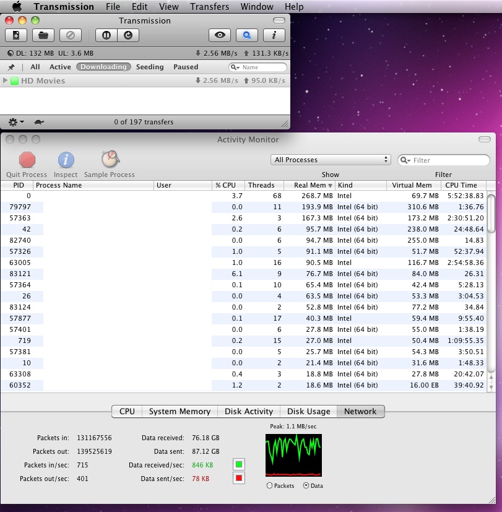Viewport: 502px width, 512px height.
Task: Open the Apple menu
Action: point(17,6)
